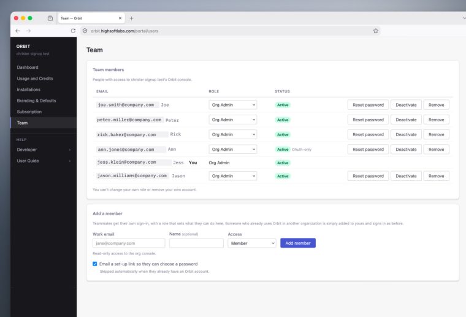Select the jess.klein@company.com email text

tap(126, 162)
